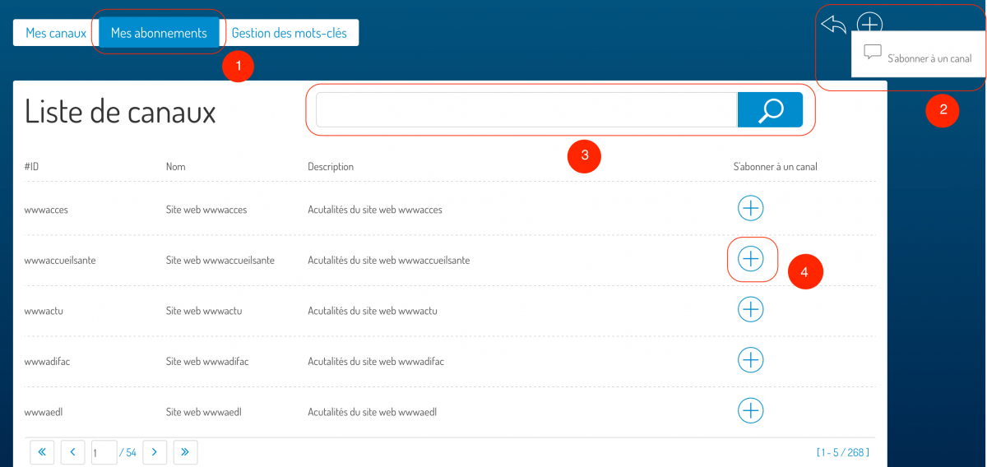
Task: Go to the next page of results
Action: tap(155, 451)
